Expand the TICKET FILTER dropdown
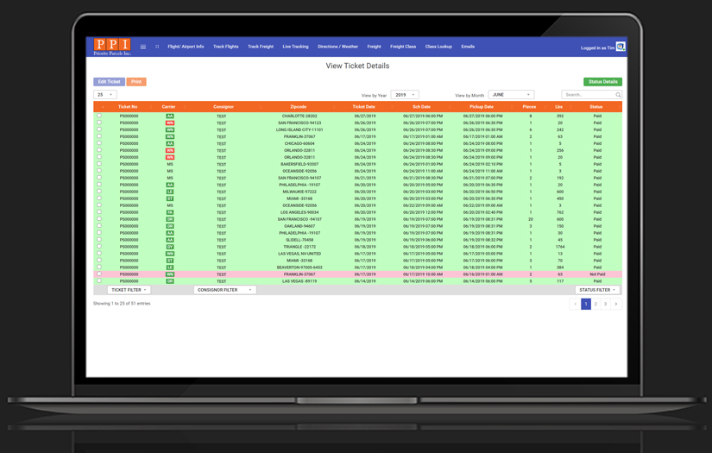Viewport: 712px width, 453px height. 129,290
